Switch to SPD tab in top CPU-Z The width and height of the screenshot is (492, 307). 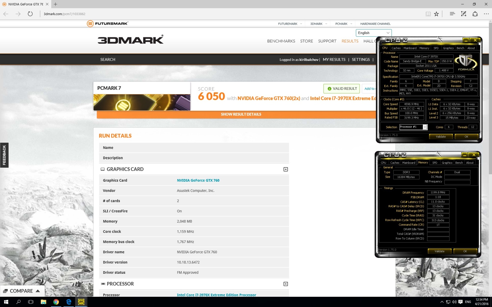[436, 48]
